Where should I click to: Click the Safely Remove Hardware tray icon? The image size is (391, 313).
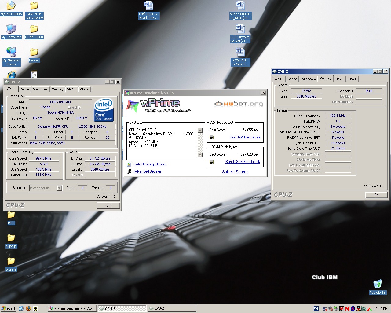tap(336, 309)
